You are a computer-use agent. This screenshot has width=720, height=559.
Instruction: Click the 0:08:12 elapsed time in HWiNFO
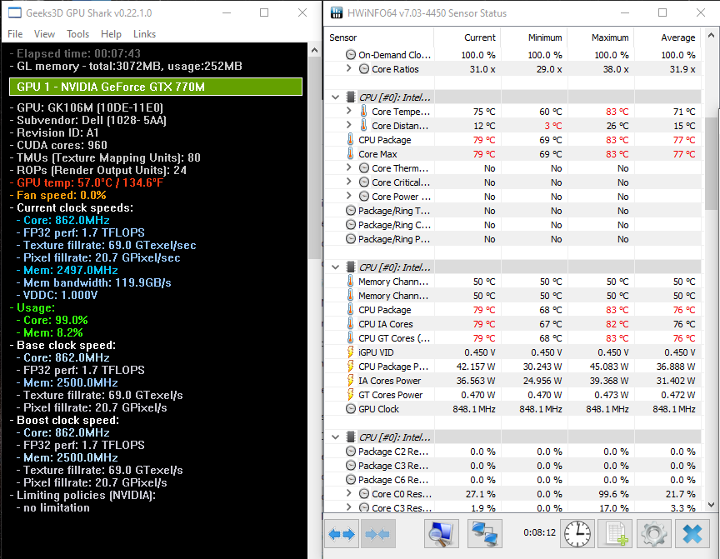539,532
